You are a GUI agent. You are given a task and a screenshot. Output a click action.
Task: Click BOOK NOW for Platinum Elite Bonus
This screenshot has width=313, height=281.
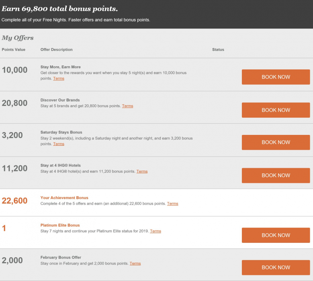(276, 235)
